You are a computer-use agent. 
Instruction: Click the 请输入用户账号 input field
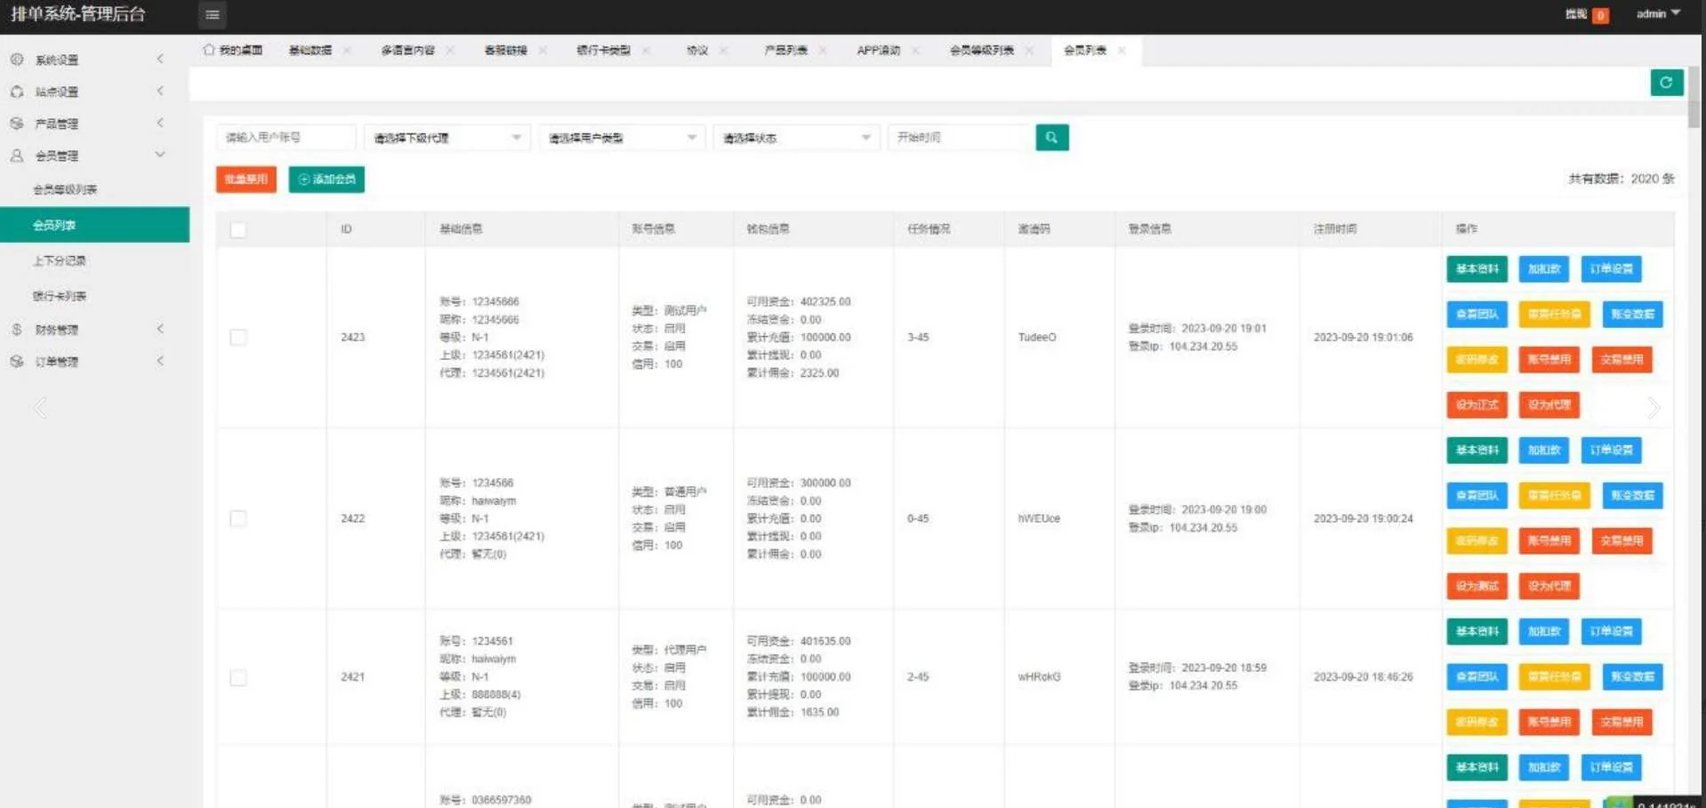tap(285, 138)
